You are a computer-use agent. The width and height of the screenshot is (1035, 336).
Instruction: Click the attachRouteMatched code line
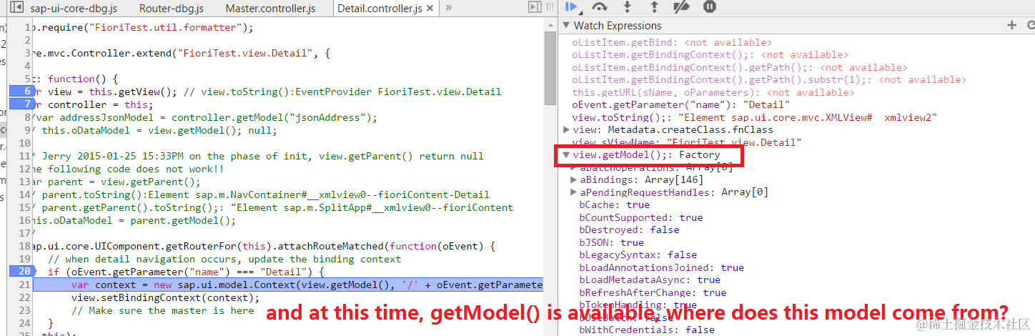tap(264, 246)
